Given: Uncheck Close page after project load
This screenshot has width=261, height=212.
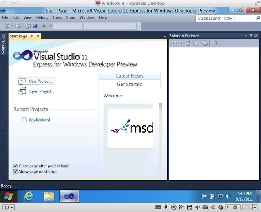Looking at the screenshot, I should coord(15,166).
